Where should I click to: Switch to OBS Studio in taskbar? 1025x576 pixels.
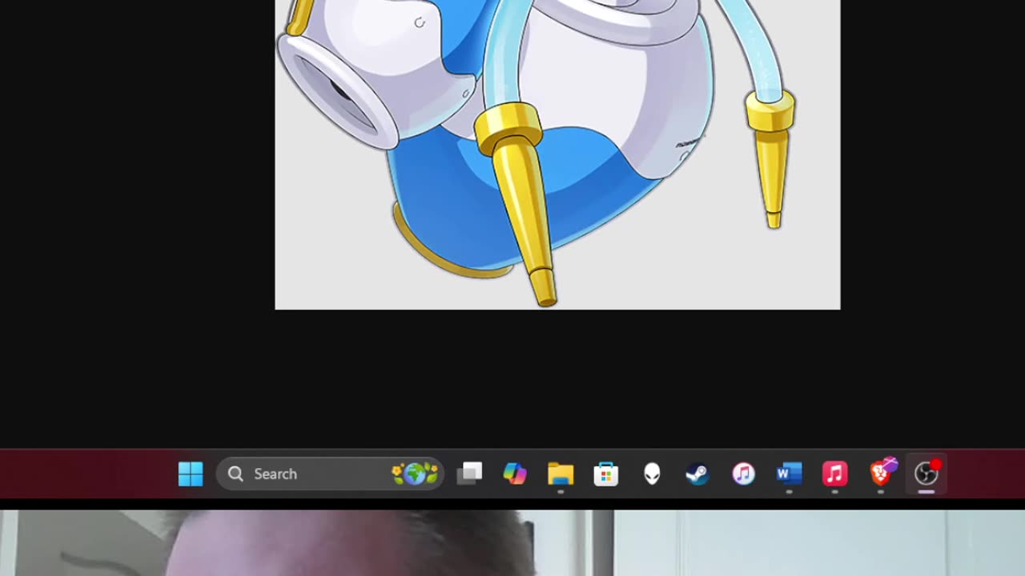click(x=927, y=474)
